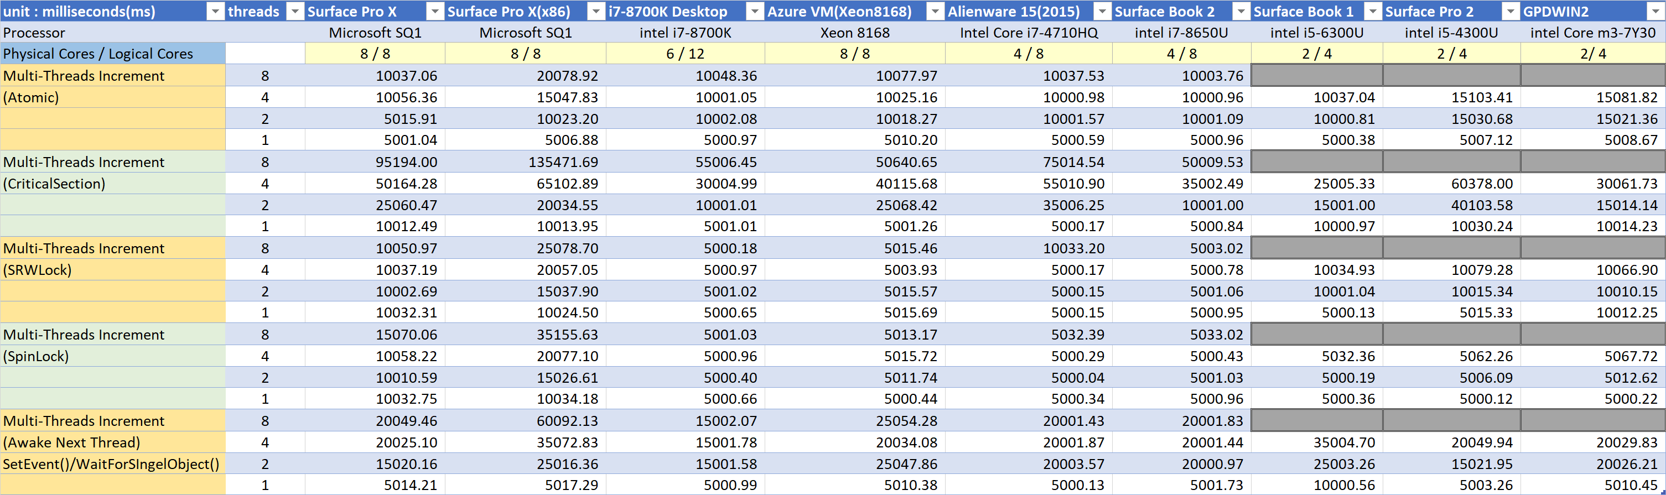The image size is (1666, 495).
Task: Open the GPDWIN2 column filter arrow
Action: point(1655,12)
